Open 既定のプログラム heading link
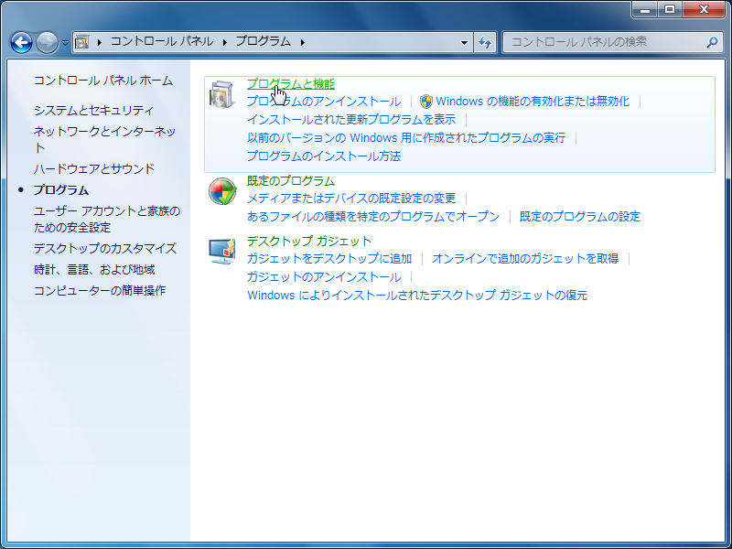 tap(291, 180)
